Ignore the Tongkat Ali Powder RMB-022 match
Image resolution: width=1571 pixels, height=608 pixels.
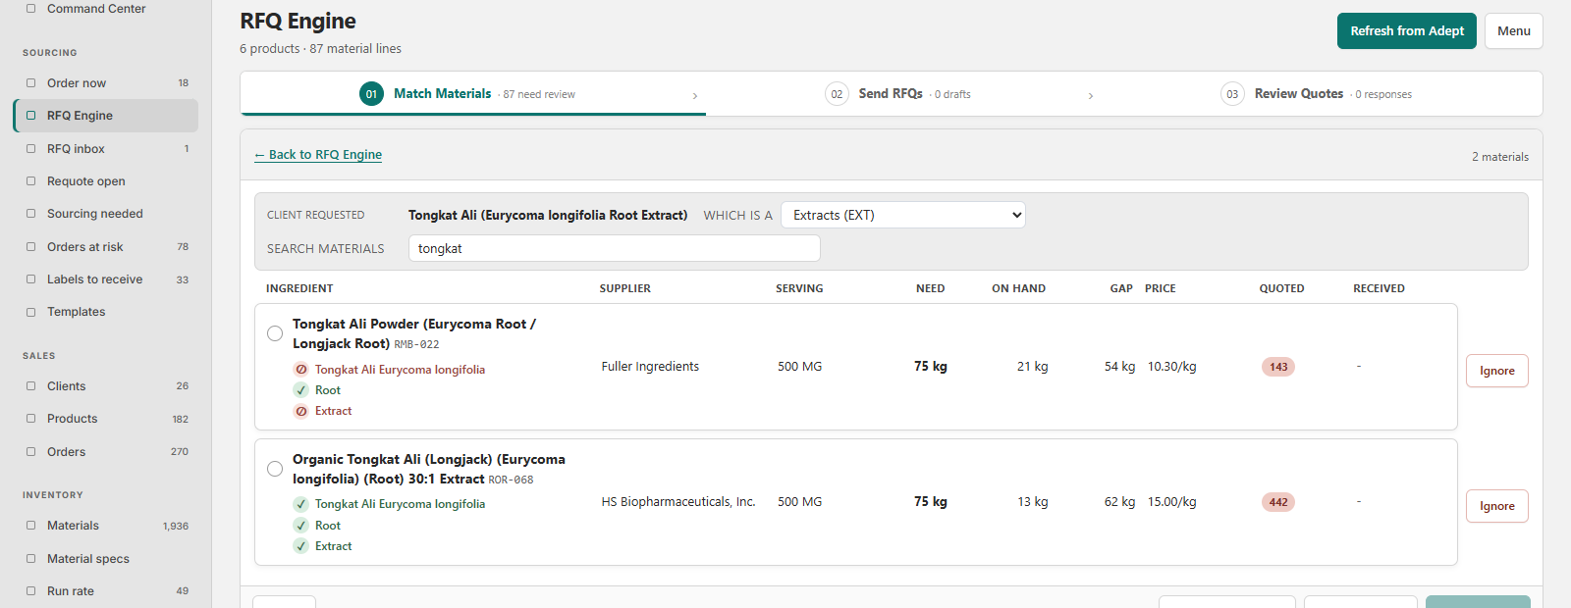click(x=1497, y=371)
